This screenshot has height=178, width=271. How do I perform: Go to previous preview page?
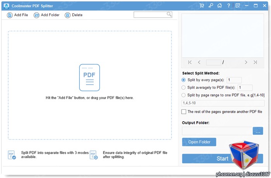click(x=199, y=62)
